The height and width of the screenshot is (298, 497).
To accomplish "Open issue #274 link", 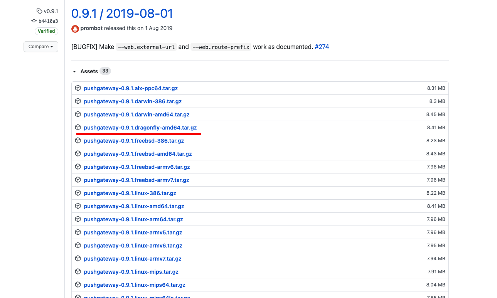I will pos(322,47).
